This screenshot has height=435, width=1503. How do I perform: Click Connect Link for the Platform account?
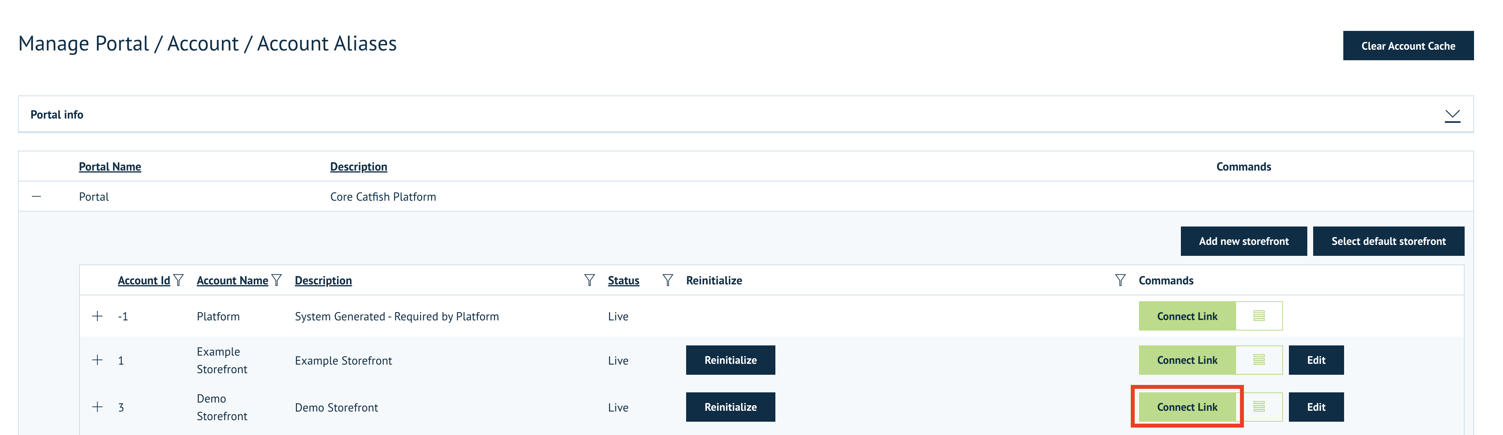1187,316
